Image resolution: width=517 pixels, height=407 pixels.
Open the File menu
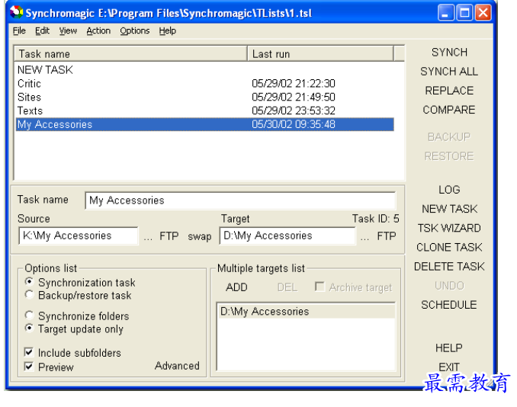(x=19, y=30)
